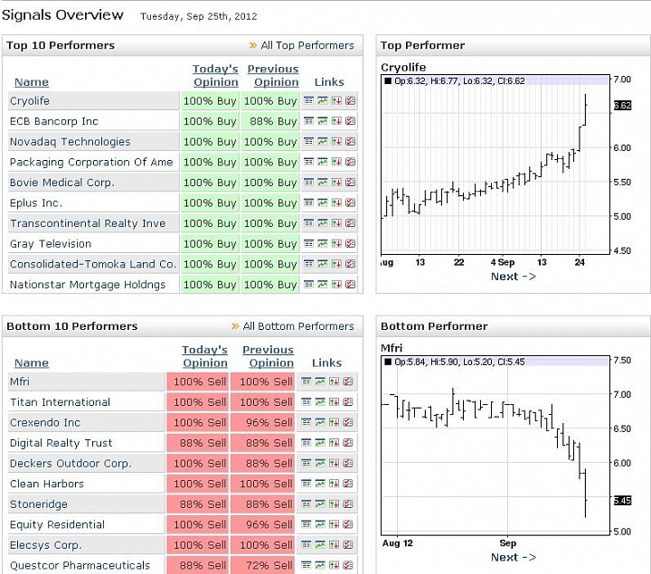Open the quote table icon for ECB Bancorp Inc
Screen dimensions: 651x574
click(308, 121)
